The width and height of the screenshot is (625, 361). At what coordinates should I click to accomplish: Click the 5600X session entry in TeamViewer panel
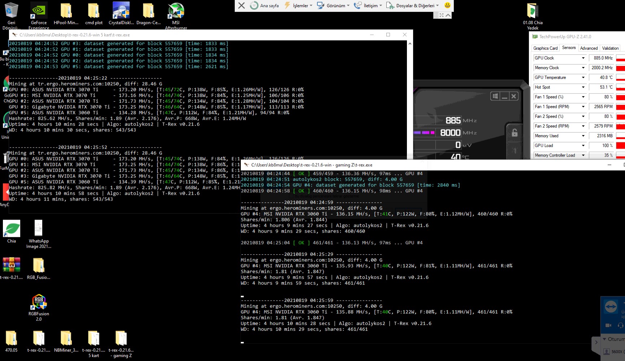click(x=614, y=352)
